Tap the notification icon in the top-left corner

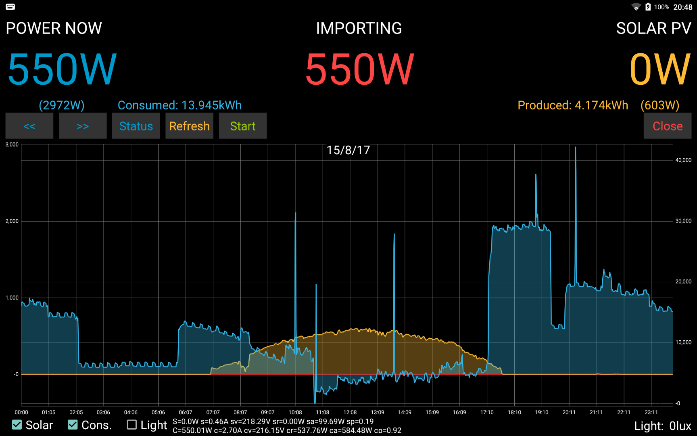pyautogui.click(x=10, y=7)
